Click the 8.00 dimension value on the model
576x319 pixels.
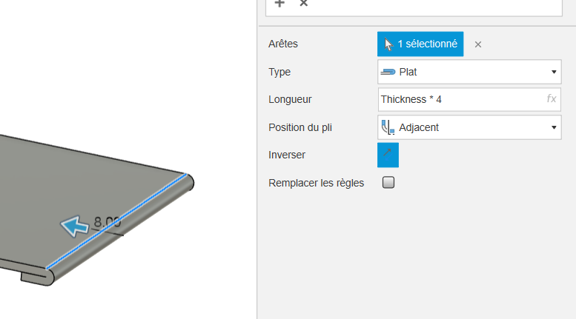tap(107, 221)
